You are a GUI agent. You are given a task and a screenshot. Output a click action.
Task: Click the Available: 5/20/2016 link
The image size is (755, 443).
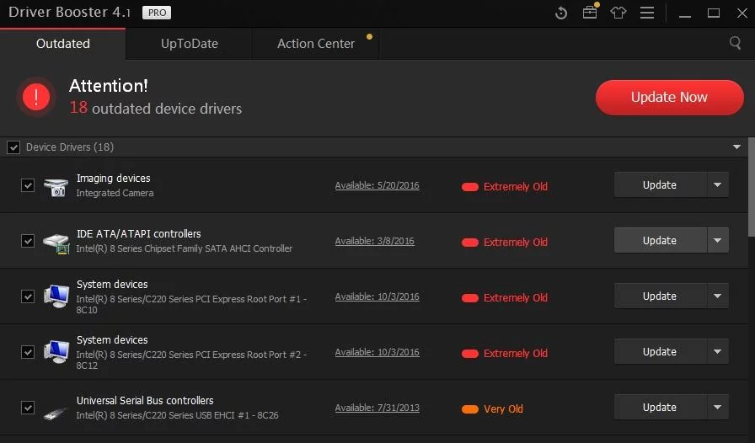pyautogui.click(x=377, y=186)
